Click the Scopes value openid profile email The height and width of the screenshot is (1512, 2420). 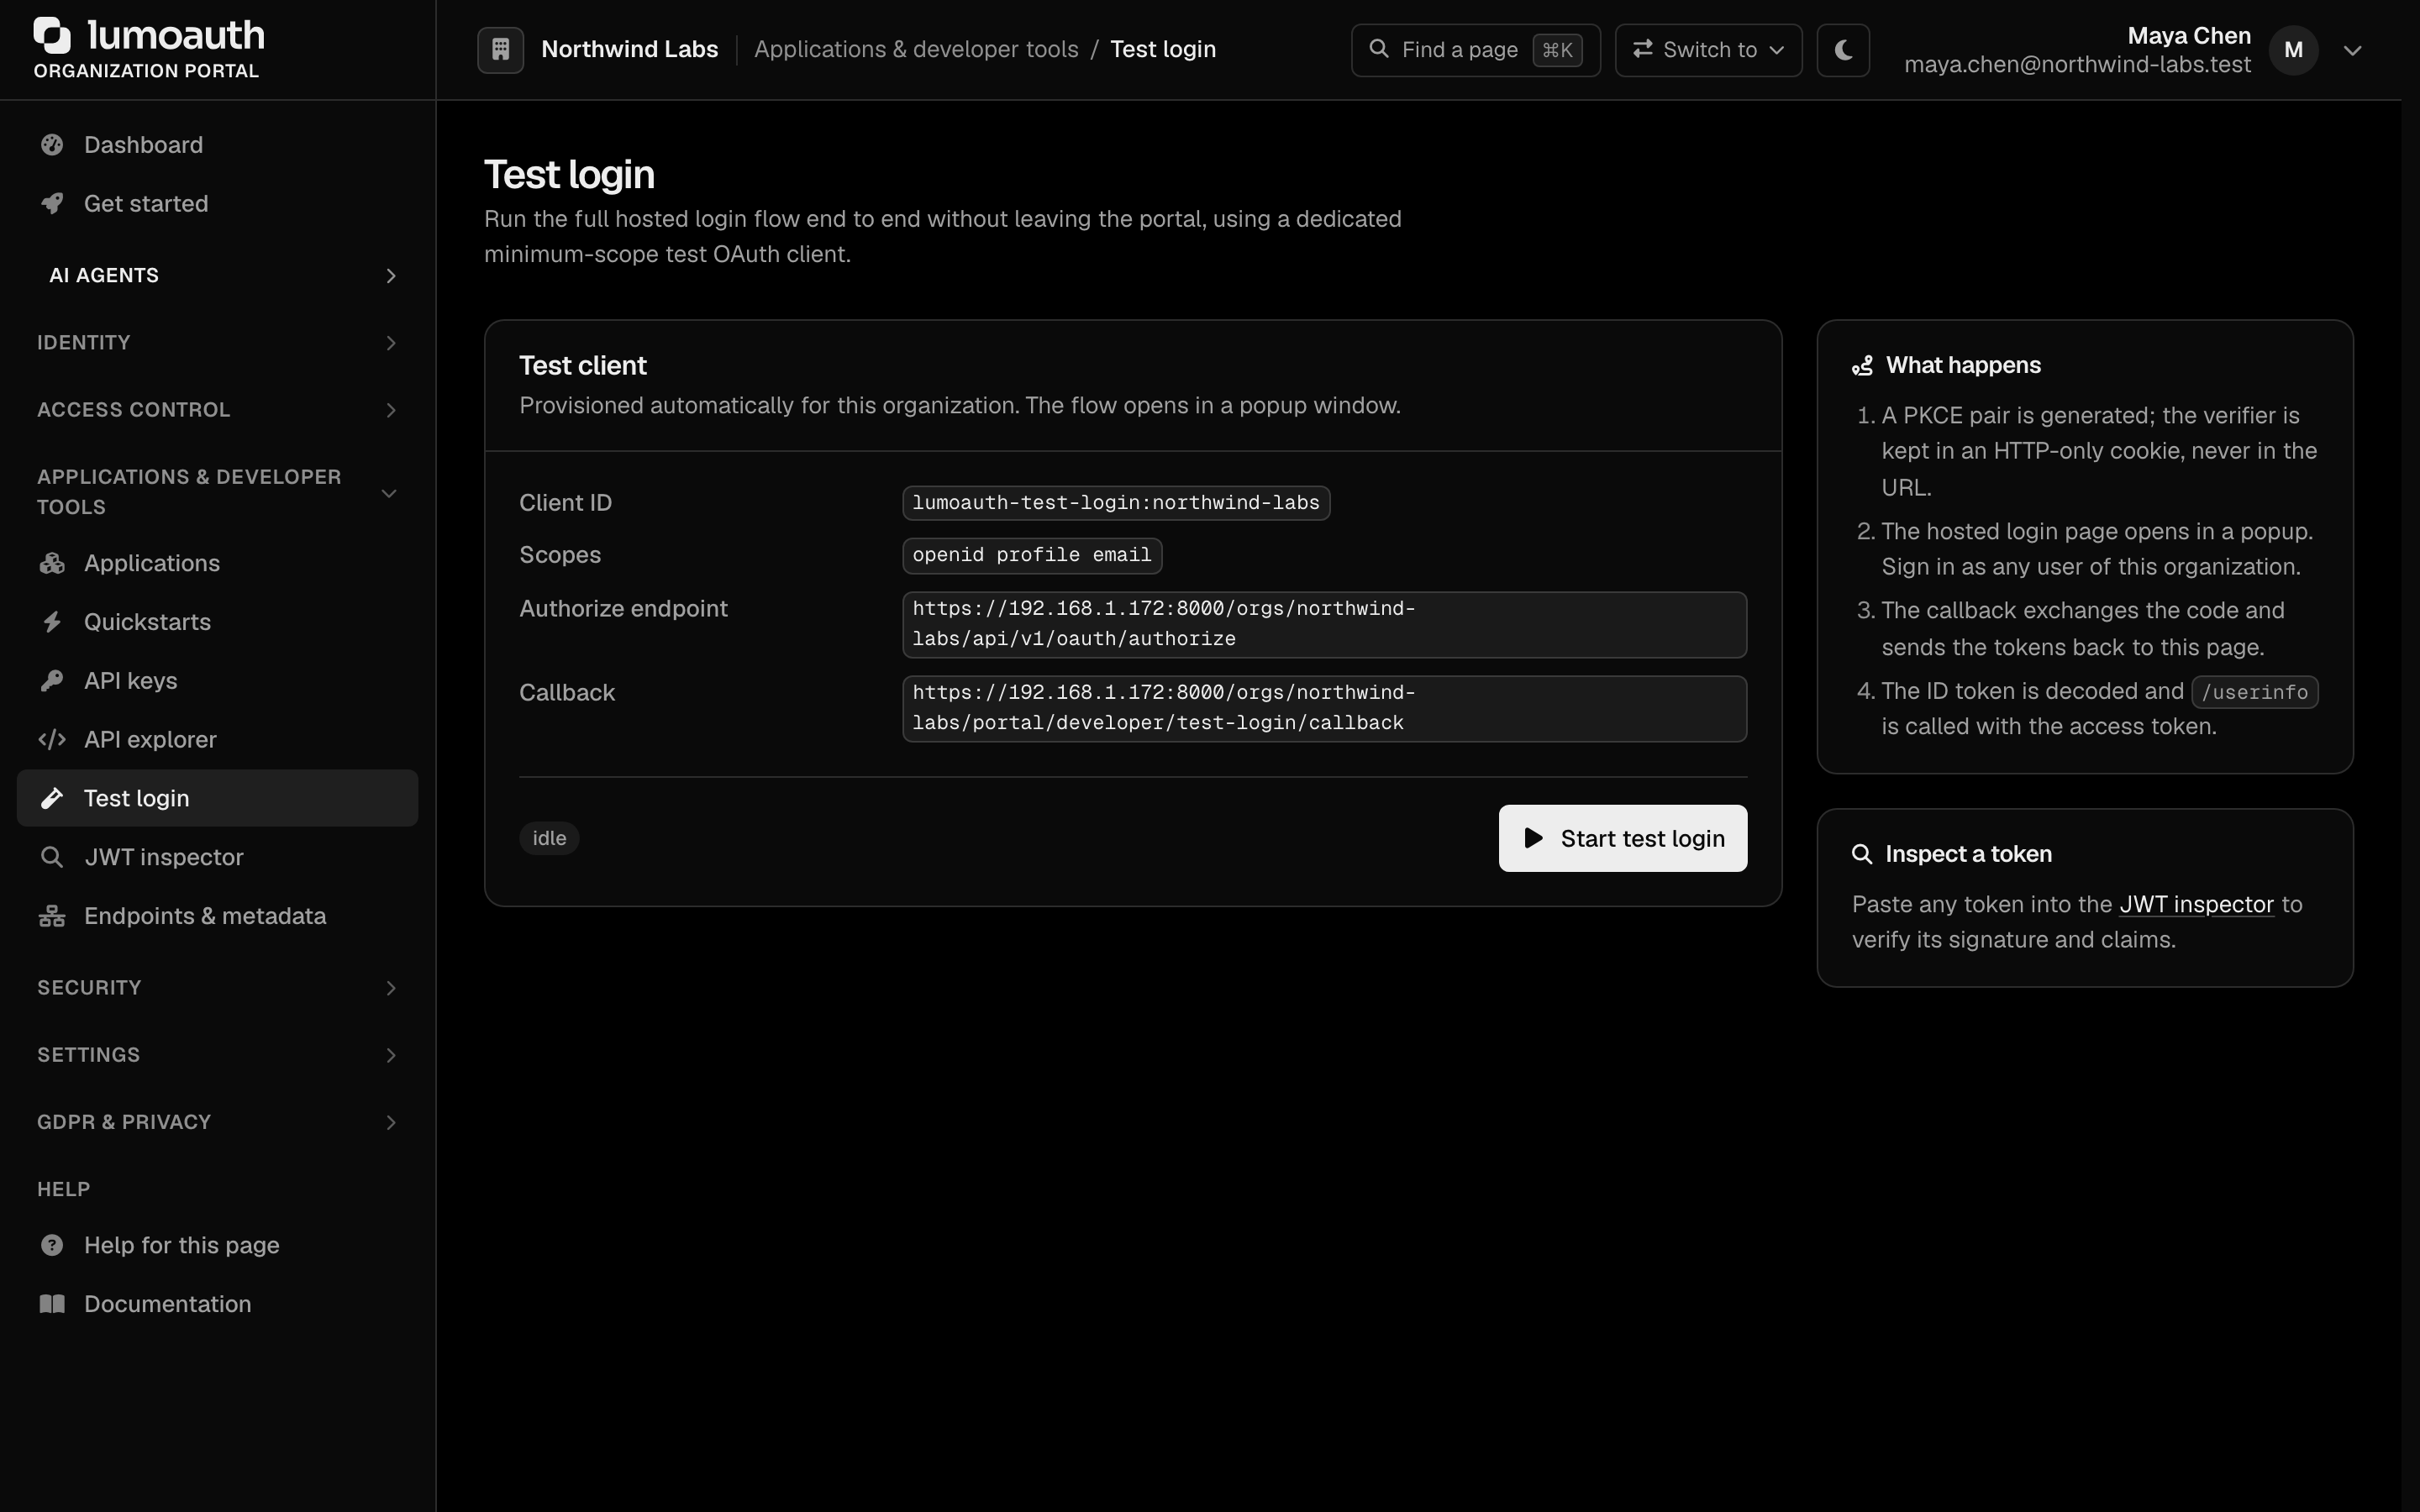pyautogui.click(x=1032, y=555)
